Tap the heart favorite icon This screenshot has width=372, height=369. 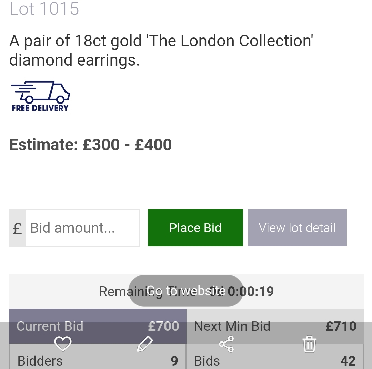click(x=63, y=344)
